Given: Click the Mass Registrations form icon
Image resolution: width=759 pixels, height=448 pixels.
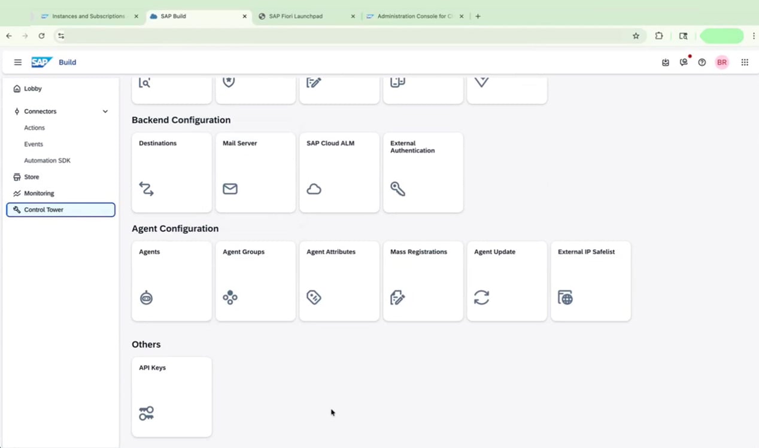Looking at the screenshot, I should (398, 298).
